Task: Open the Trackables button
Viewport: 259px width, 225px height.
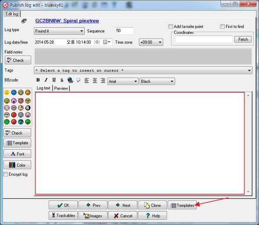Action: coord(63,215)
